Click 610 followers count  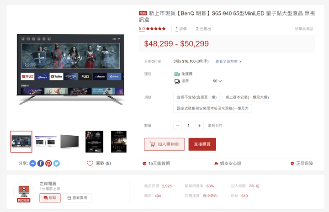244,196
